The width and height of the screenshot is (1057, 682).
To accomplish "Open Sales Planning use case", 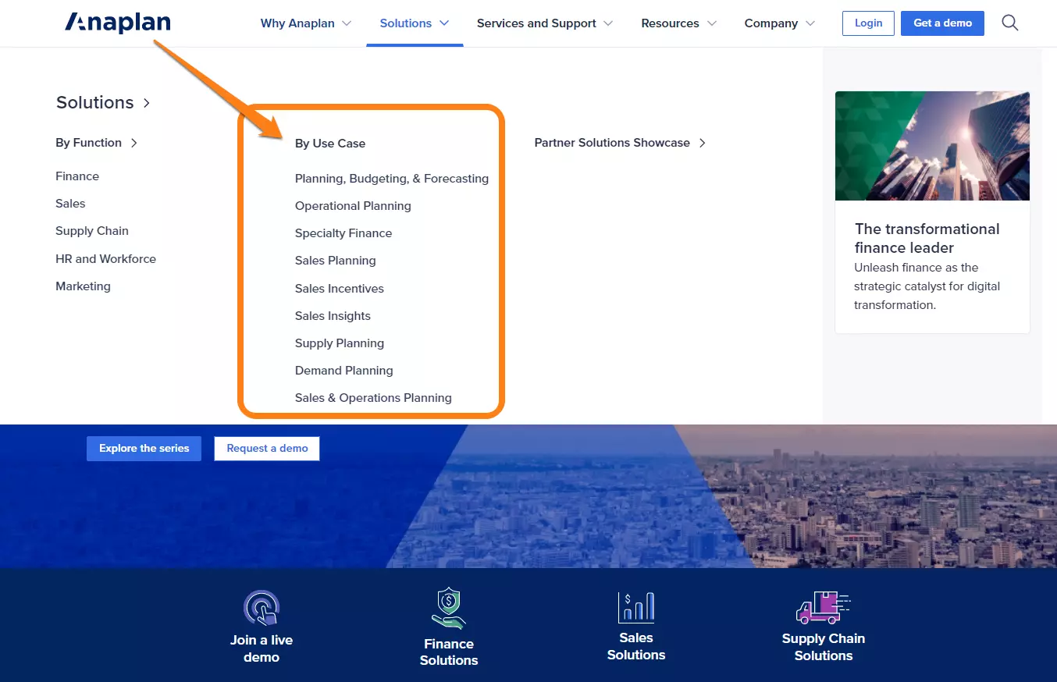I will click(x=336, y=261).
